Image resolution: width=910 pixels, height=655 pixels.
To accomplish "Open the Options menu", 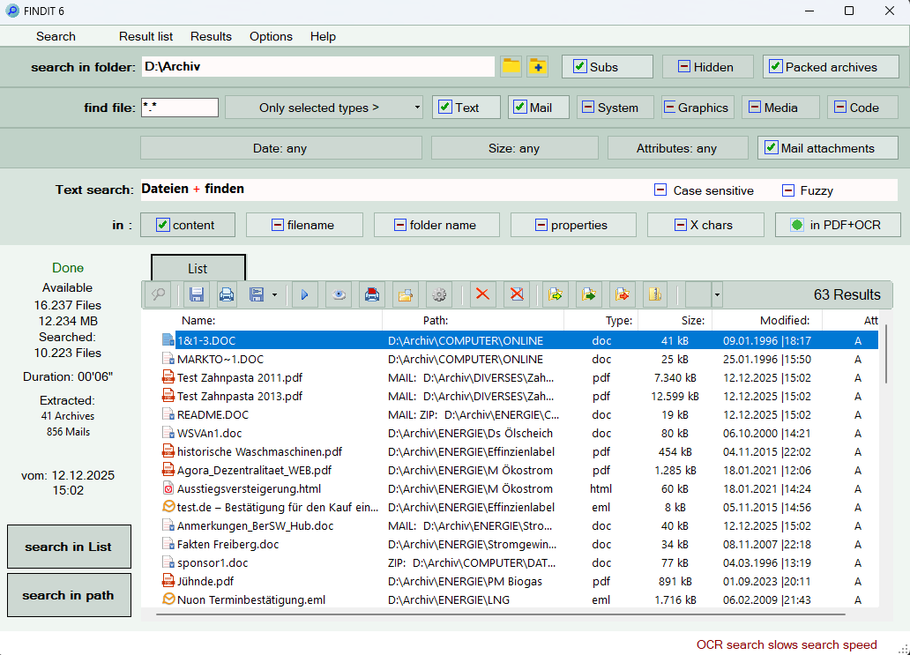I will pyautogui.click(x=271, y=36).
